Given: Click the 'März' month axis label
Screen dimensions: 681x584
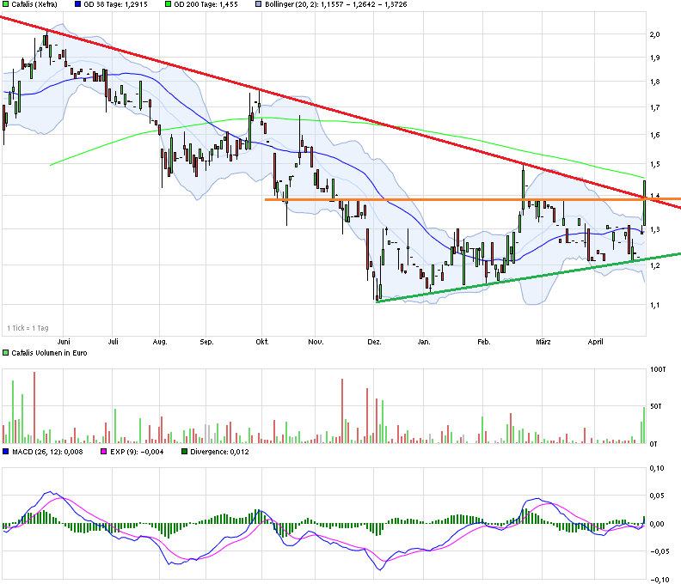Looking at the screenshot, I should click(x=543, y=342).
